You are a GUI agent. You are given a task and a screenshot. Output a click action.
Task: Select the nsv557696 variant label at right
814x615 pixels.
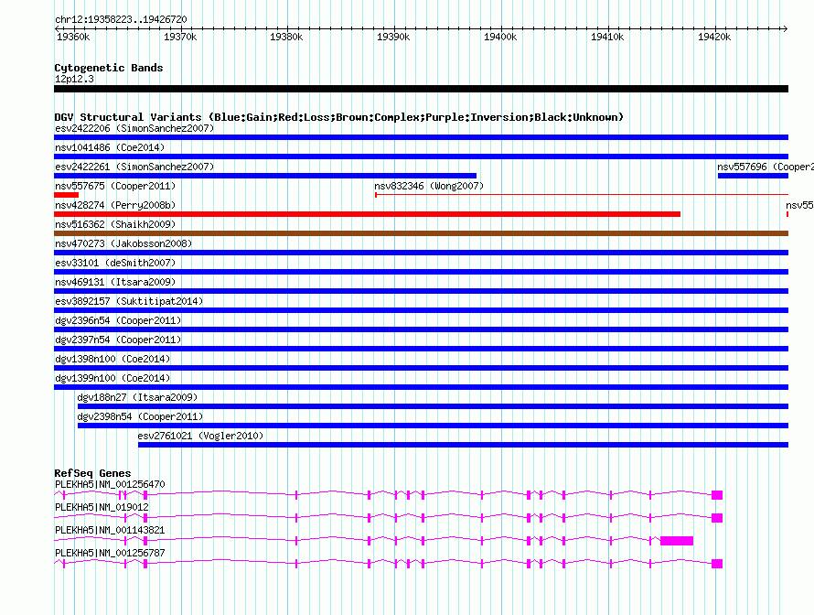click(x=765, y=167)
